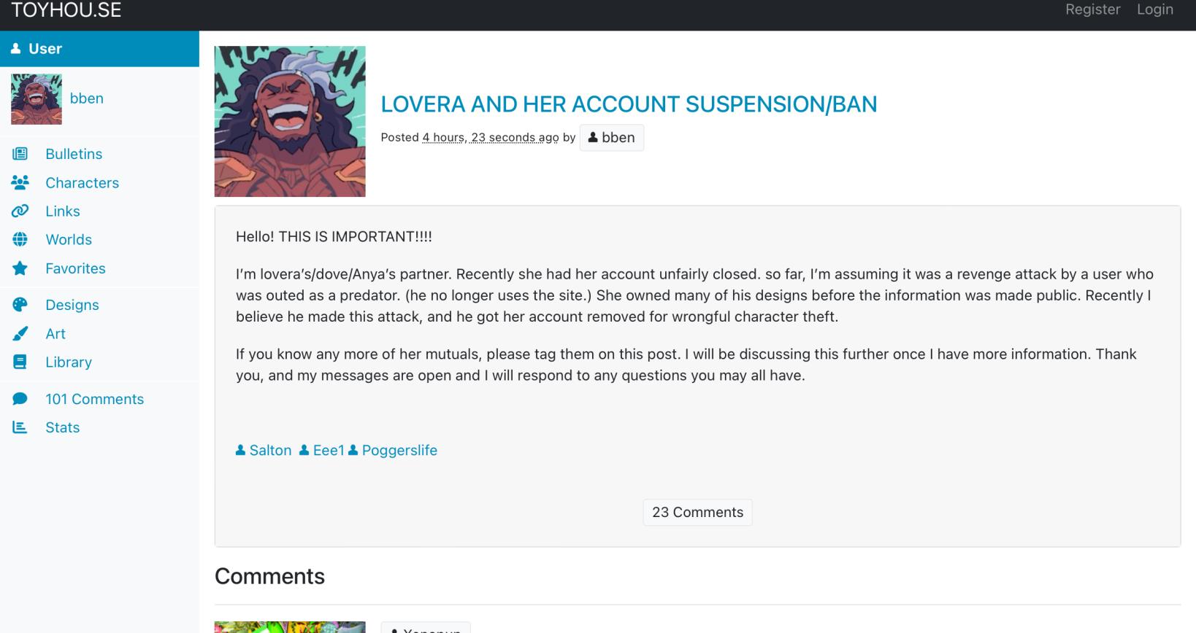
Task: Click the large post avatar image
Action: coord(290,122)
